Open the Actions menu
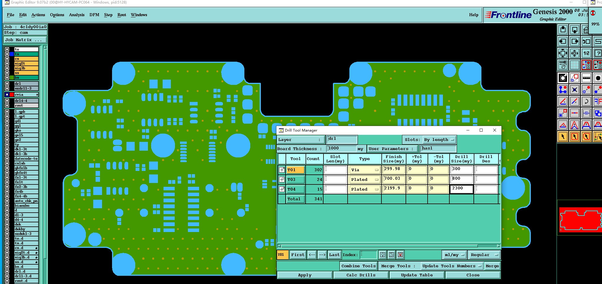Viewport: 602px width, 284px height. click(38, 15)
